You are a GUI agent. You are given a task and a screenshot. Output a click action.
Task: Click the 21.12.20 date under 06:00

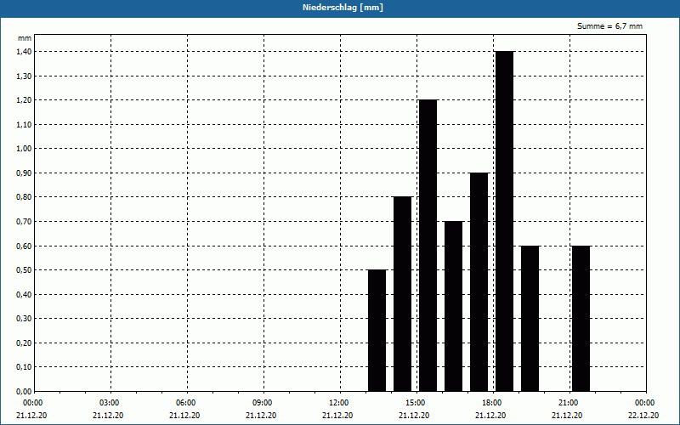pos(184,416)
